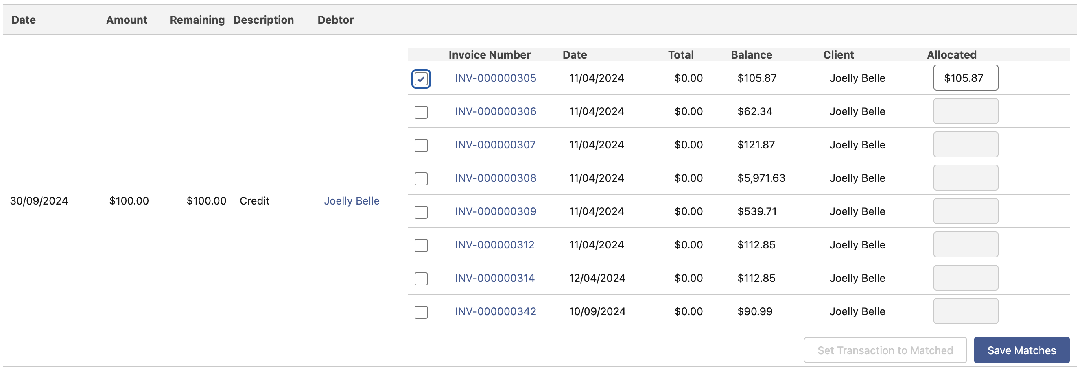This screenshot has width=1084, height=370.
Task: Click the allocated field showing $105.87
Action: [x=965, y=78]
